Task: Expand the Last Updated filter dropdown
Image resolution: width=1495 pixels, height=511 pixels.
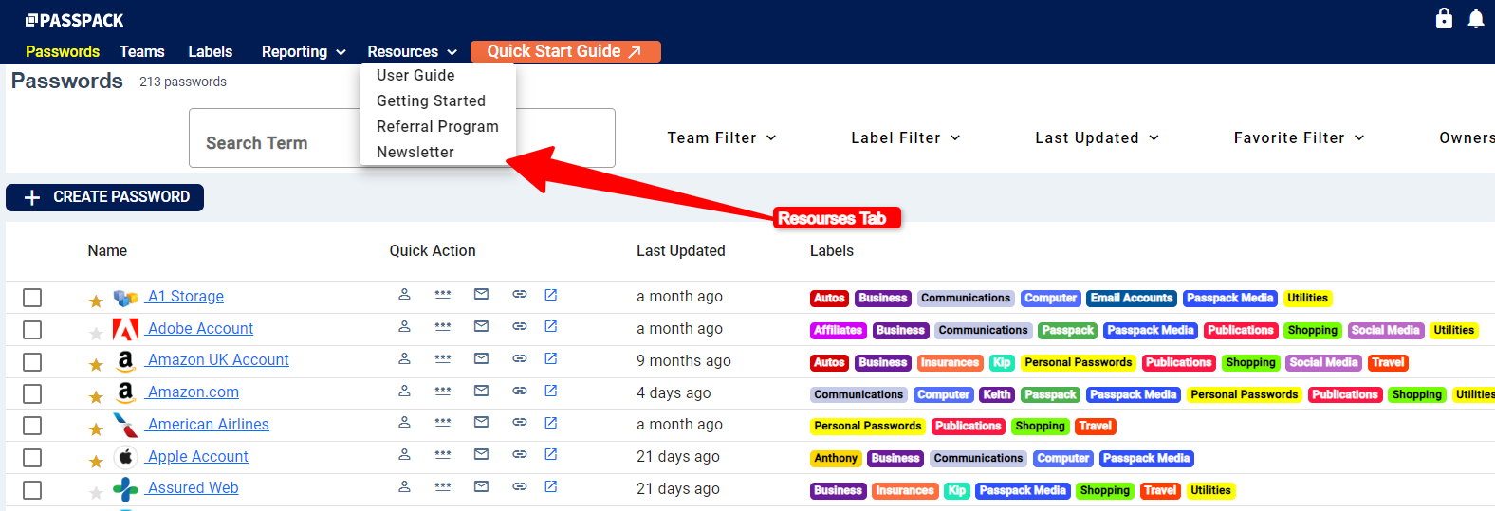Action: [x=1098, y=137]
